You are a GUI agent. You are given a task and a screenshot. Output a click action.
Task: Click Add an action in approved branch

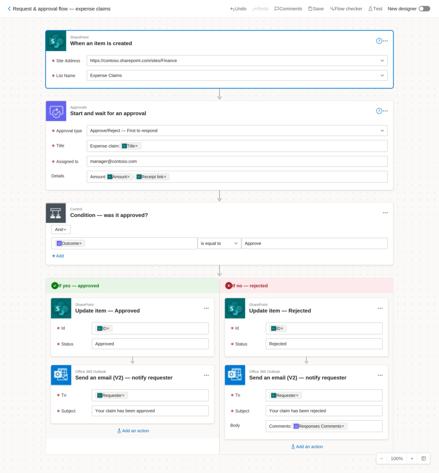point(133,431)
